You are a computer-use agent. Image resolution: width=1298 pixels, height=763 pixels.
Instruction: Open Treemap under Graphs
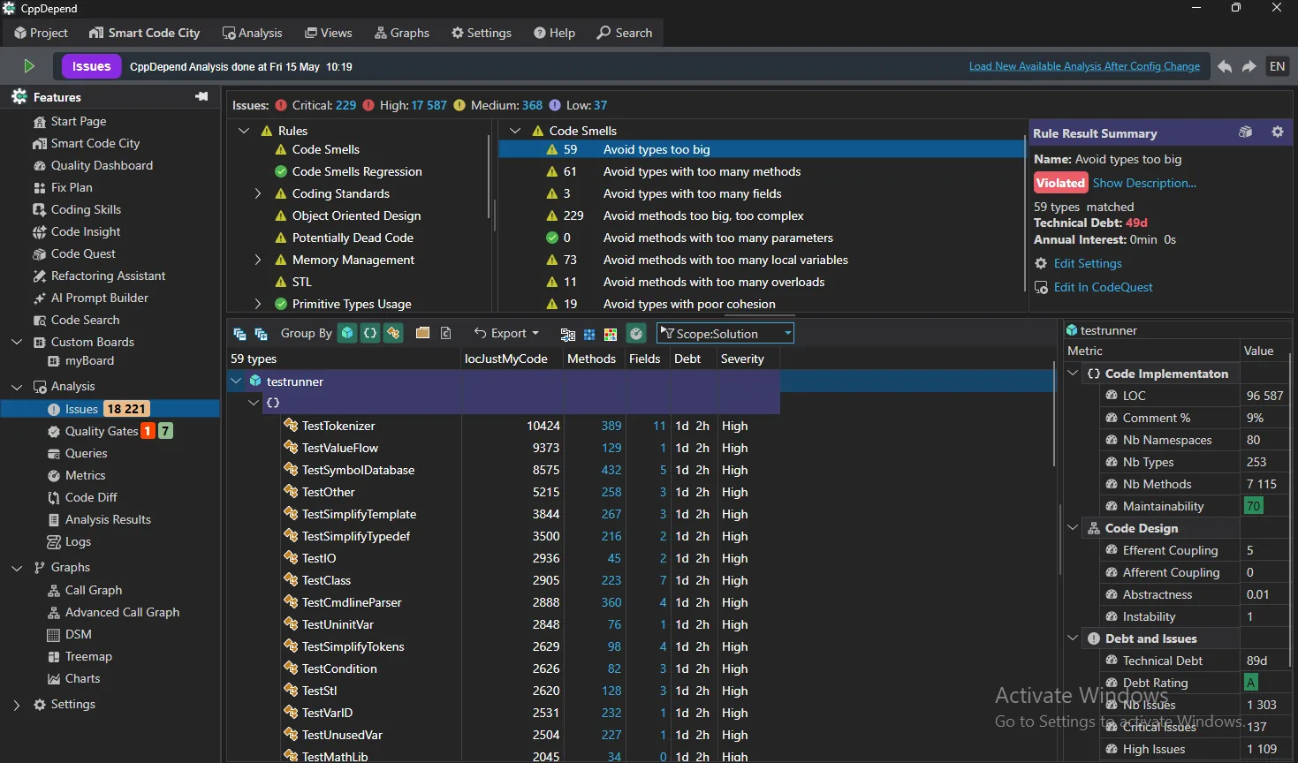tap(80, 656)
